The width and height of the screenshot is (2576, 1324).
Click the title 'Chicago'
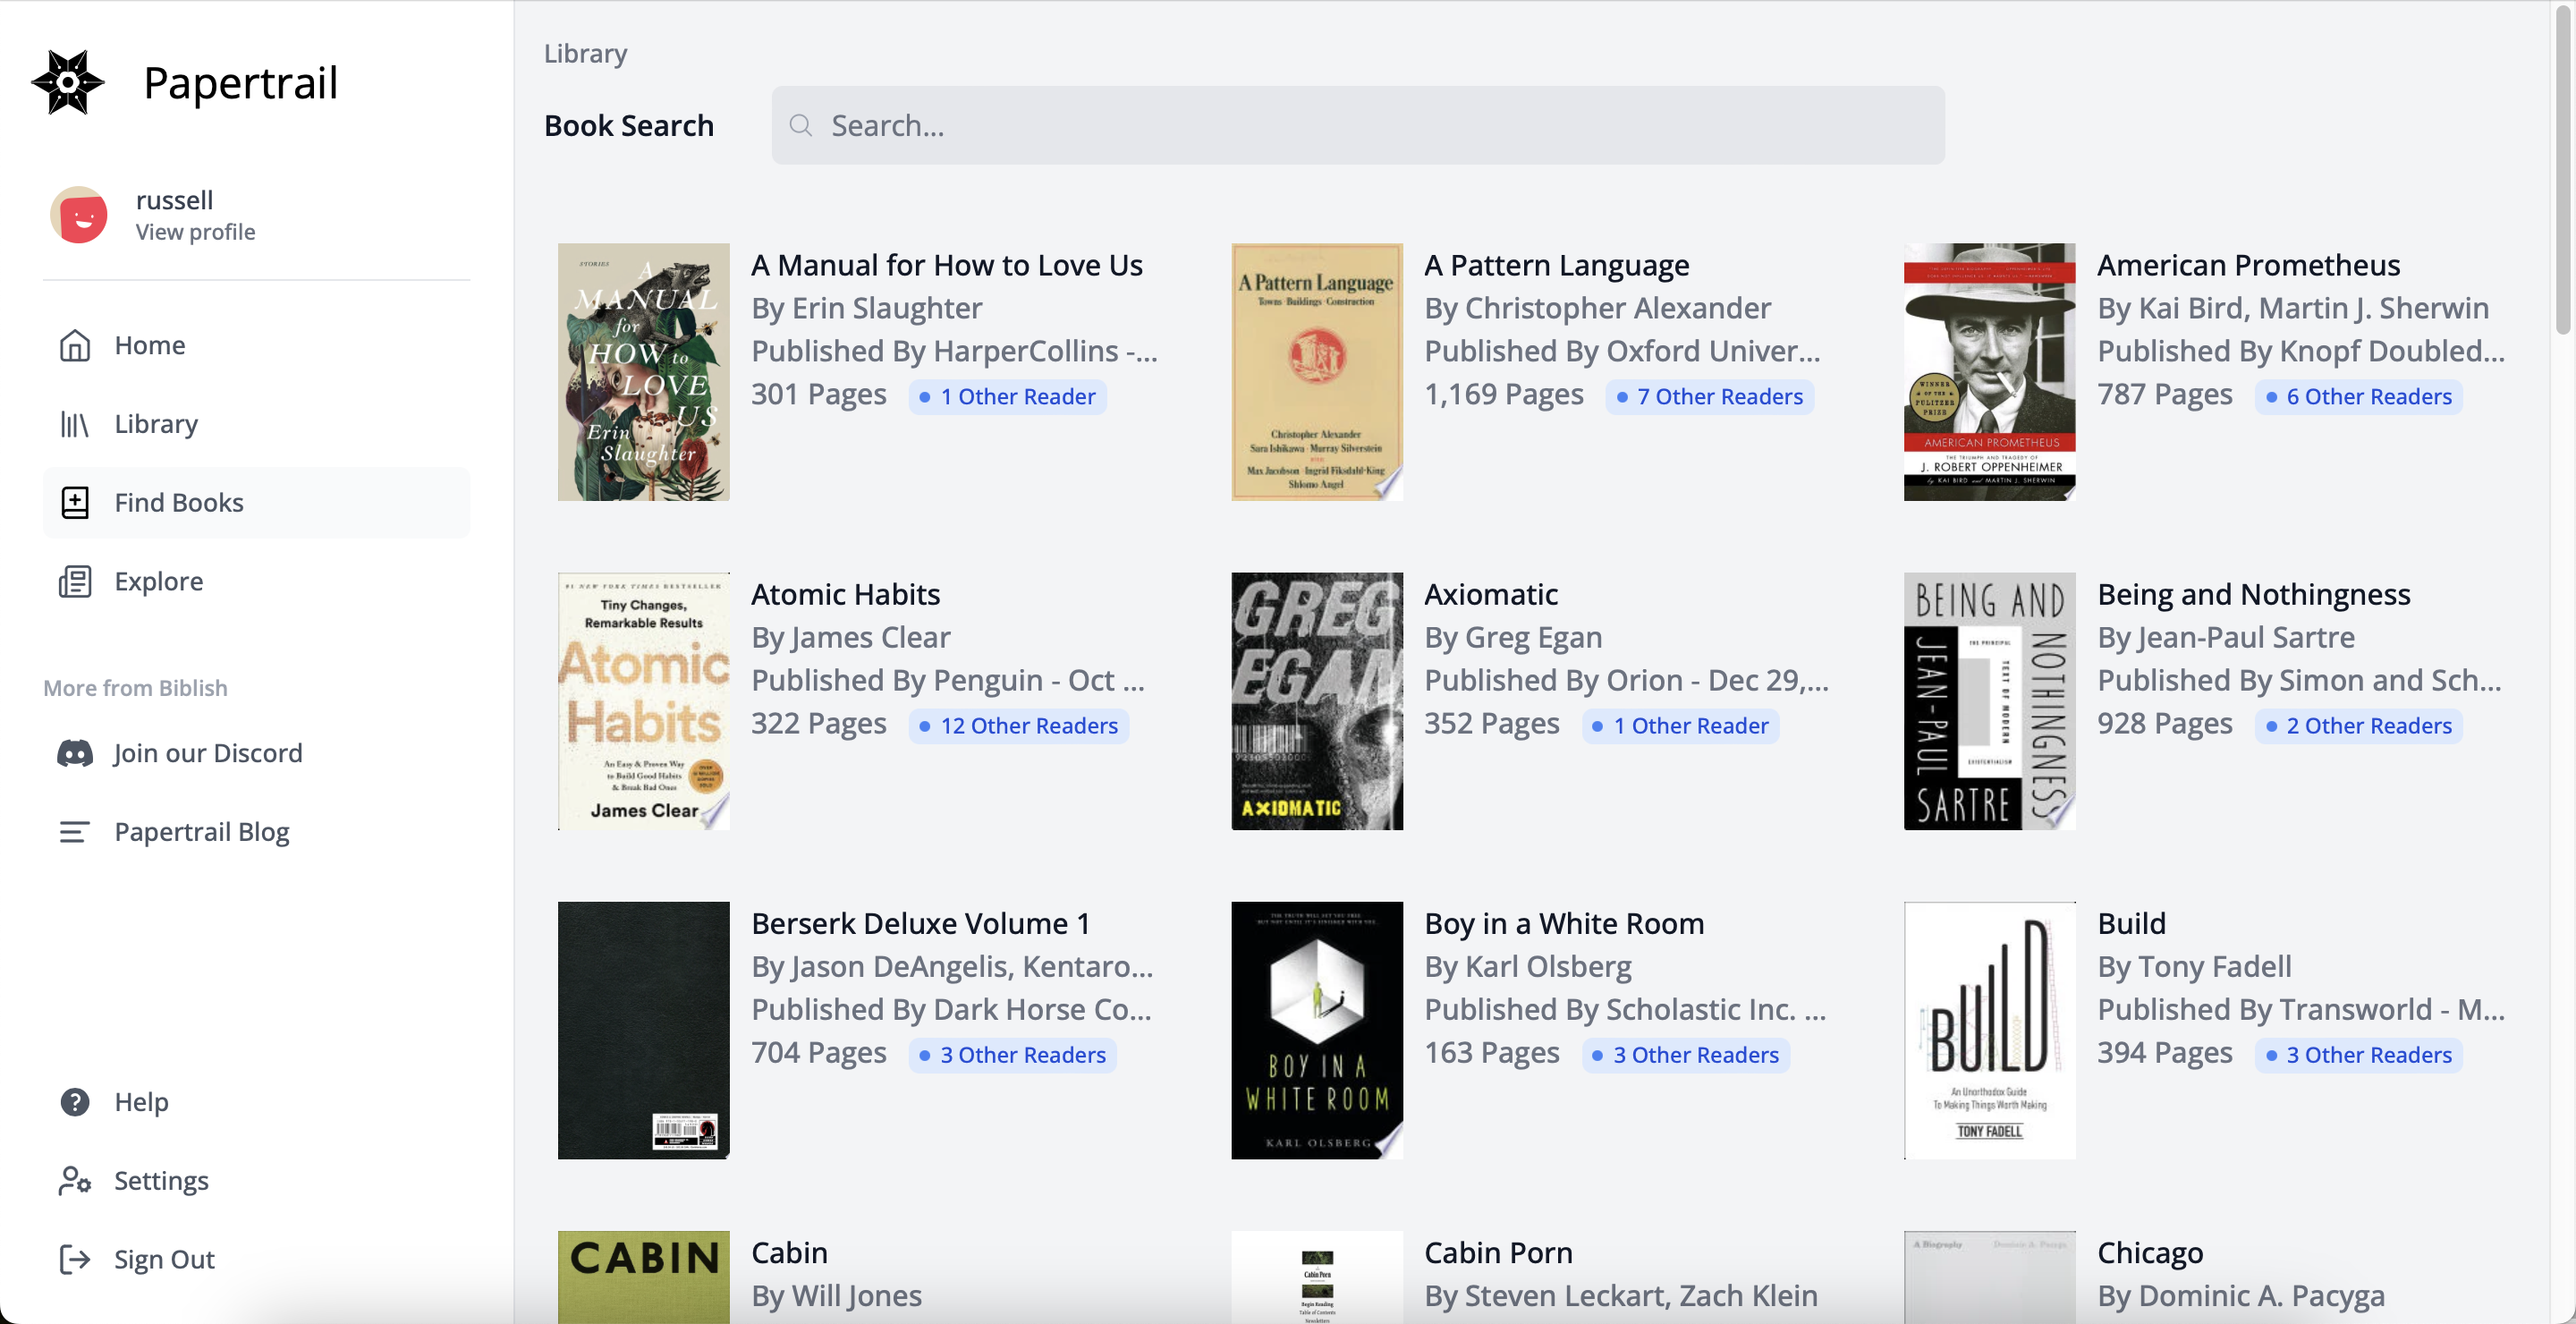[2150, 1252]
